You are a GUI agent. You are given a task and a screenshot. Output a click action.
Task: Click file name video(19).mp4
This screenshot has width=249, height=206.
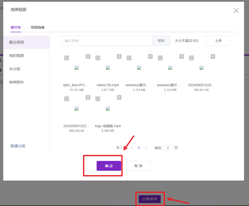[x=108, y=85]
